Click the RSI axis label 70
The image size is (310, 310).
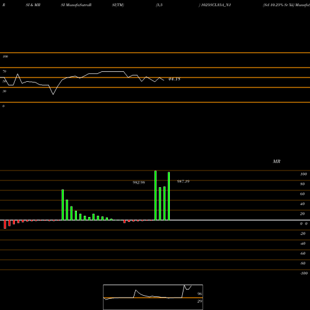click(x=4, y=71)
